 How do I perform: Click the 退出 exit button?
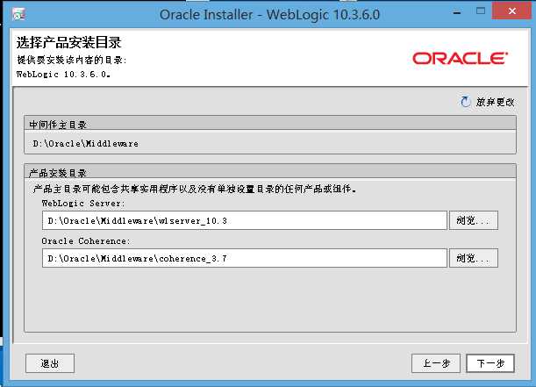50,363
